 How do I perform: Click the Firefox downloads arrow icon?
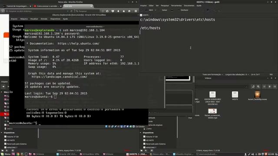point(118,11)
